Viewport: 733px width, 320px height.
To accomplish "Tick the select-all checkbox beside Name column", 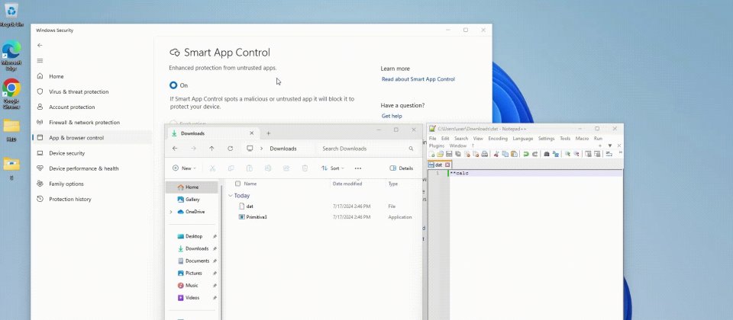I will (x=238, y=184).
